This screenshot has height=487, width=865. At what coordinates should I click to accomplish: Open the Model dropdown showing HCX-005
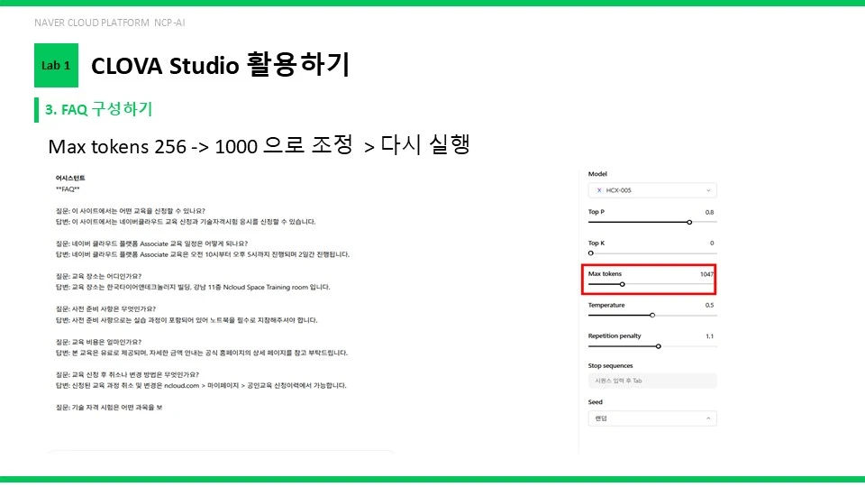[652, 190]
